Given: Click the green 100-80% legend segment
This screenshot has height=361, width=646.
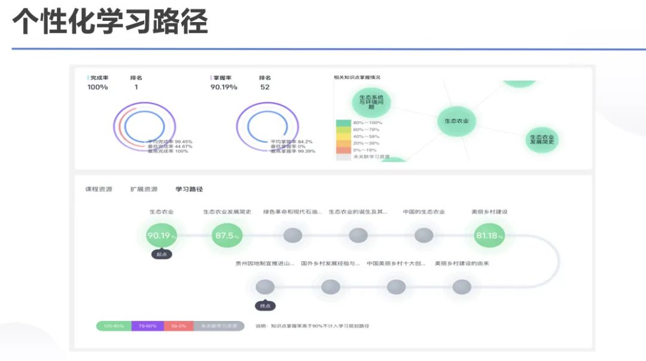Looking at the screenshot, I should tap(114, 326).
